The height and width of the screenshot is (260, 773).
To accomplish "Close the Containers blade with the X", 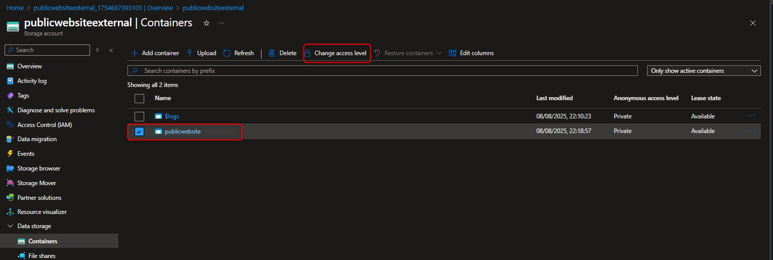I will point(753,23).
